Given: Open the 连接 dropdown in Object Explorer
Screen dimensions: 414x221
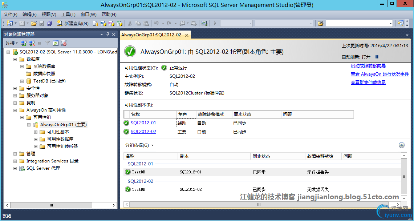Looking at the screenshot, I should 12,43.
